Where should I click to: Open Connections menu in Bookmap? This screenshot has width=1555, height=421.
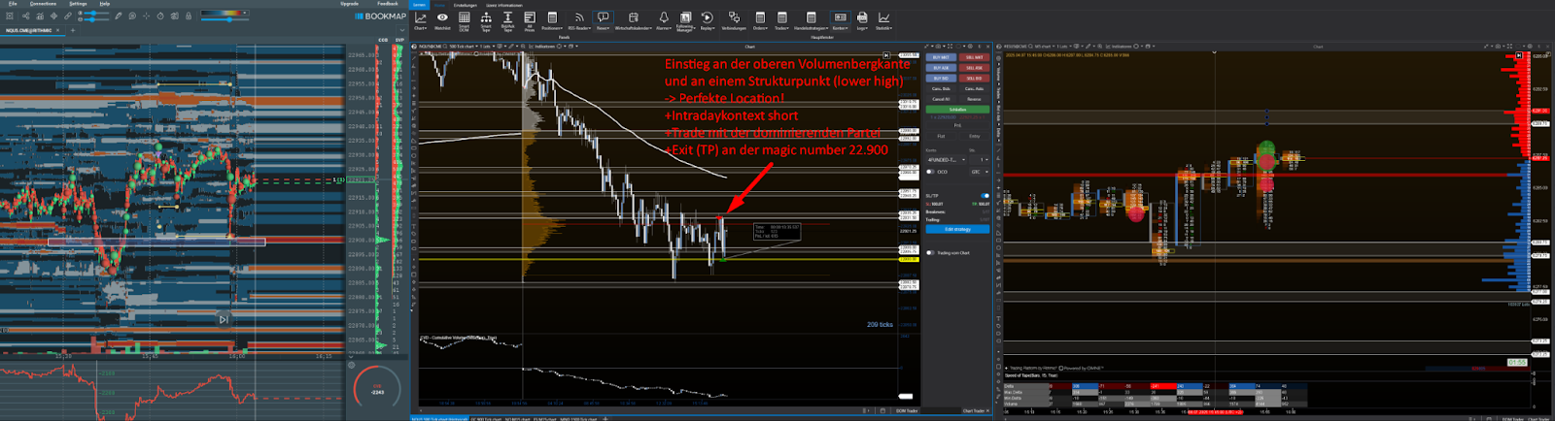click(x=43, y=4)
